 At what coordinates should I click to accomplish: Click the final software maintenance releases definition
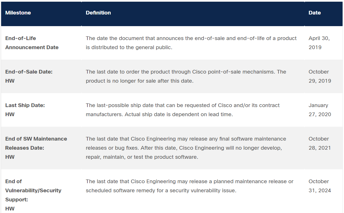[x=186, y=148]
